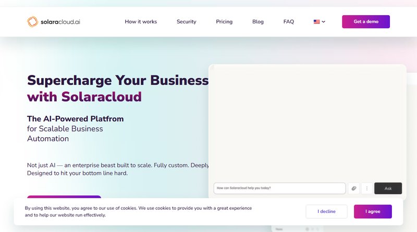The height and width of the screenshot is (232, 417).
Task: Click the solaracloud.ai wordmark text
Action: pyautogui.click(x=60, y=22)
